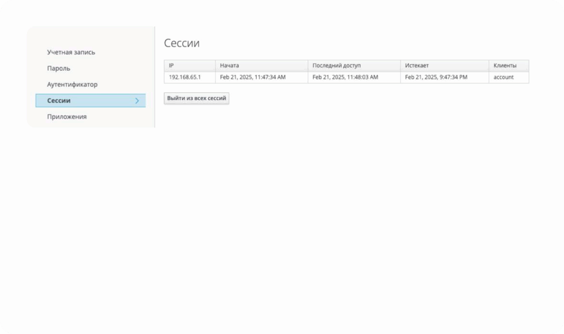Open the account client link
564x334 pixels.
(503, 77)
